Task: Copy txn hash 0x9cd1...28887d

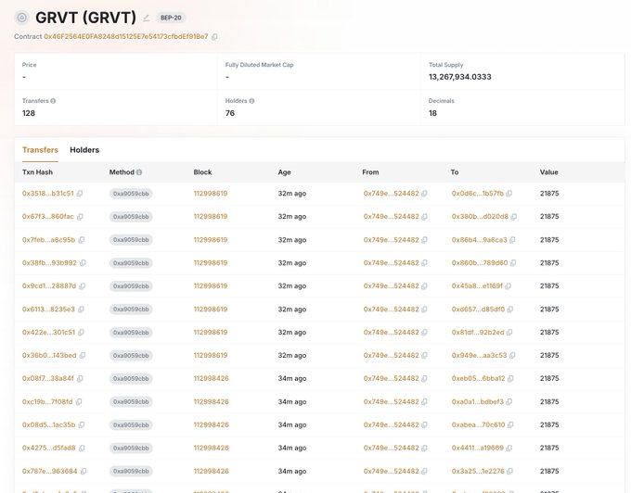Action: [x=82, y=286]
